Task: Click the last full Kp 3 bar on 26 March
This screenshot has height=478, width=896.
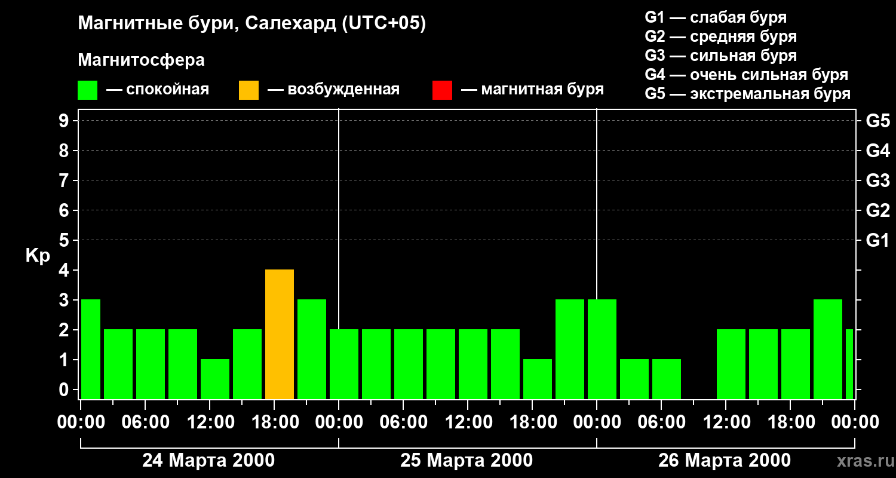Action: pyautogui.click(x=828, y=349)
